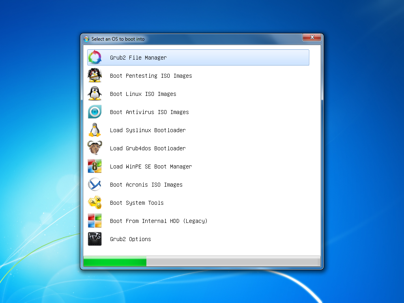Click the Grub2 Options keyboard icon
Screen dimensions: 404x303
[95, 239]
